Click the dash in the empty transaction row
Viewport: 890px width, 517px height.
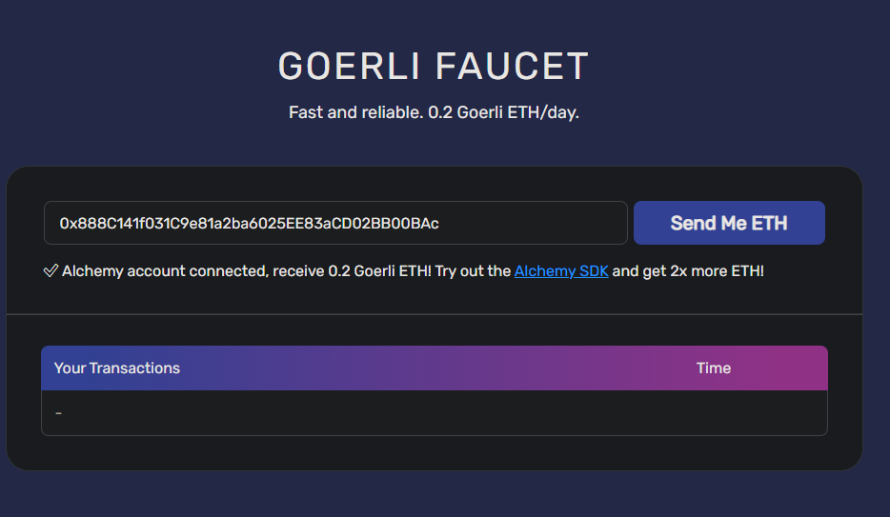pyautogui.click(x=59, y=413)
